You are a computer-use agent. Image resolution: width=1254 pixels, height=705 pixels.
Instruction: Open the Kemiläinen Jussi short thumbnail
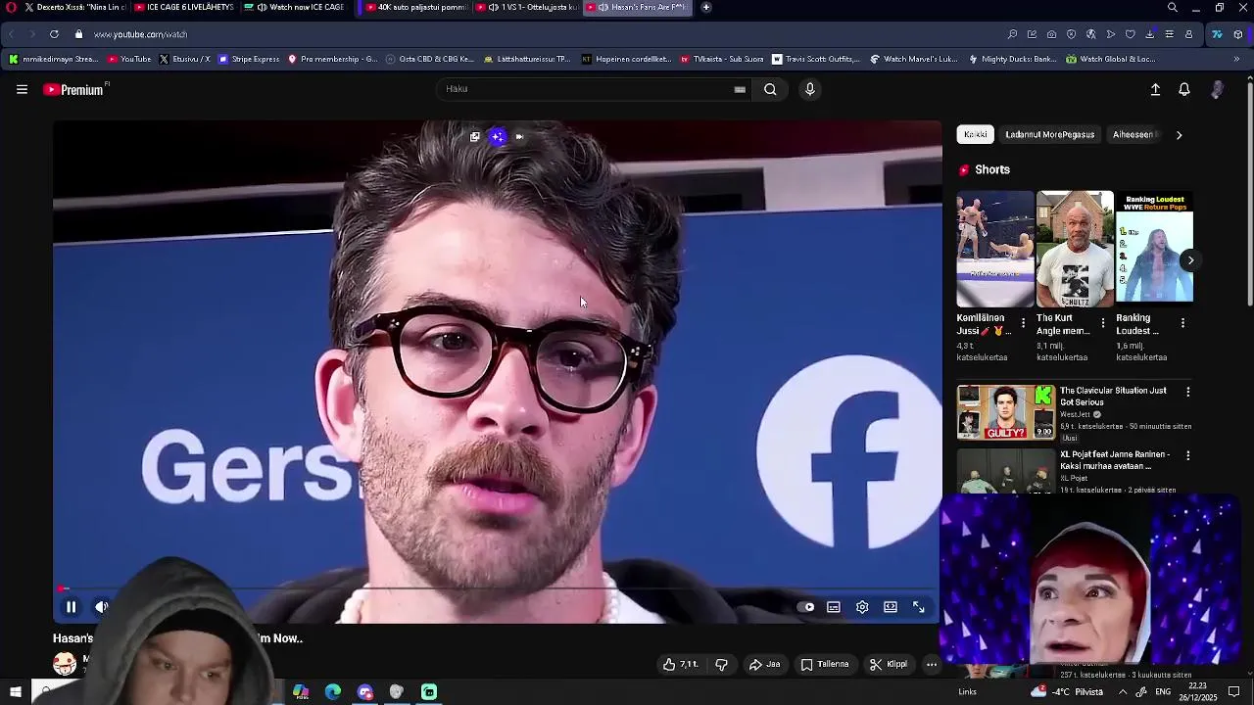pos(995,249)
